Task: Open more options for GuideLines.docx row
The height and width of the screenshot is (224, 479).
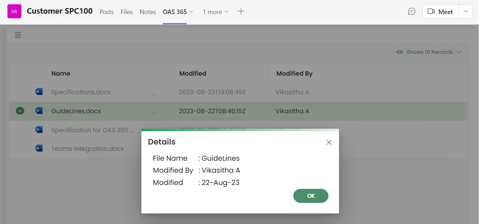Action: coord(154,112)
